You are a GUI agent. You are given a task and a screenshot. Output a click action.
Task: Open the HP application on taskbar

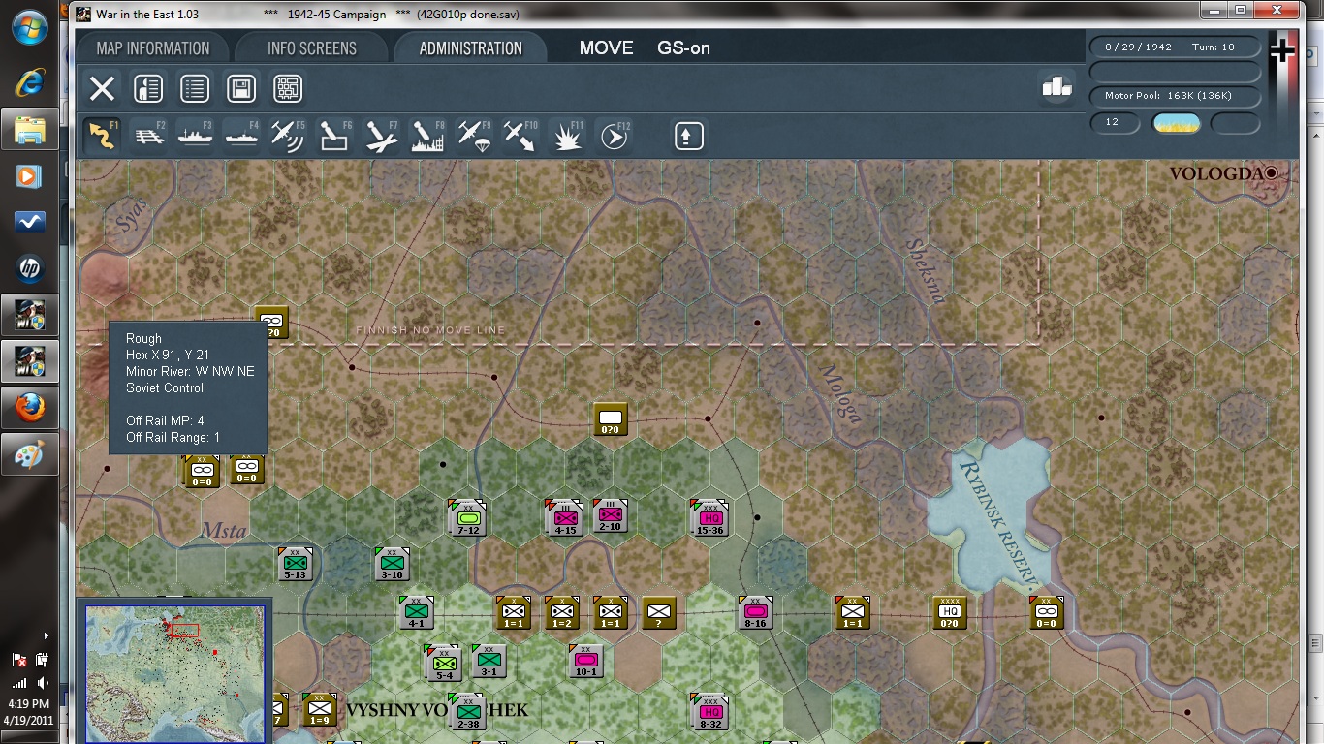29,268
